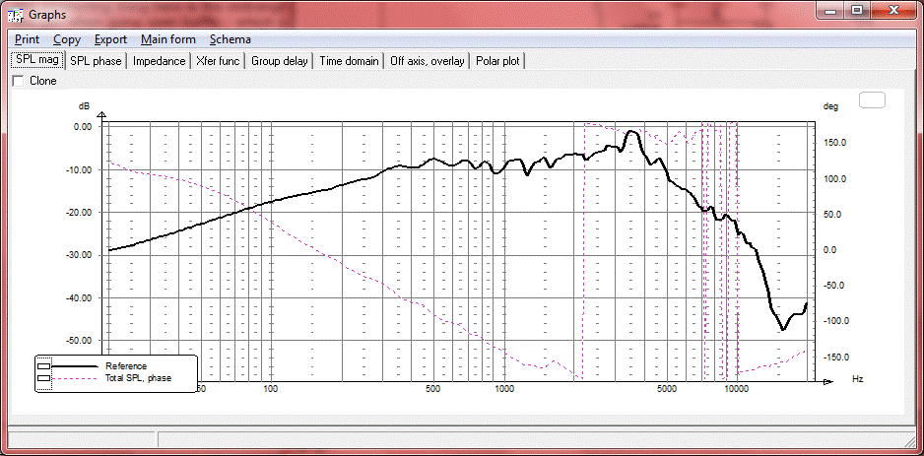Image resolution: width=924 pixels, height=456 pixels.
Task: Maximize the Graphs window
Action: [857, 10]
